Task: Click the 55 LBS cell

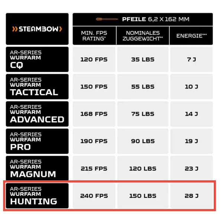Action: click(142, 87)
